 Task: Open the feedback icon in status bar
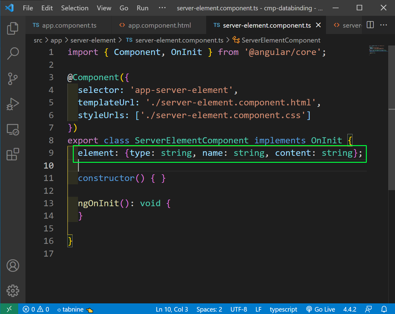368,309
